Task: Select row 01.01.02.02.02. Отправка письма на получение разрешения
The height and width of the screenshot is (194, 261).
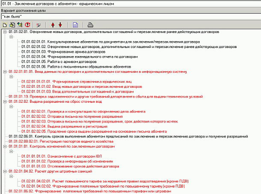Action: click(x=72, y=116)
